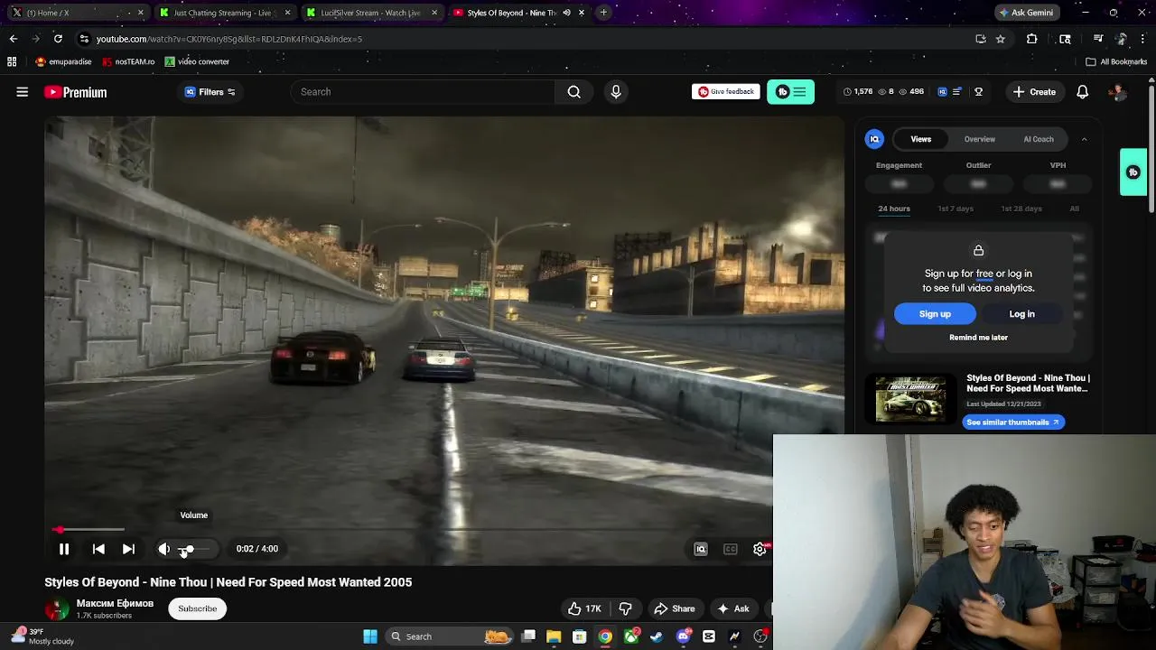Click the TubeBuddy trophy icon
The width and height of the screenshot is (1156, 650).
tap(978, 92)
